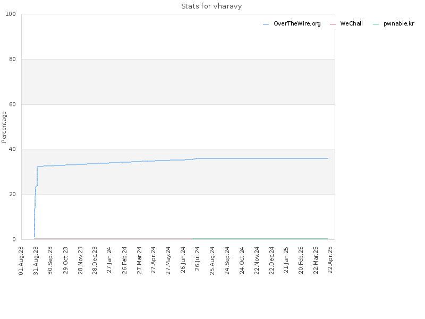425x319 pixels.
Task: Click the pwnable.kr legend label
Action: pyautogui.click(x=399, y=23)
